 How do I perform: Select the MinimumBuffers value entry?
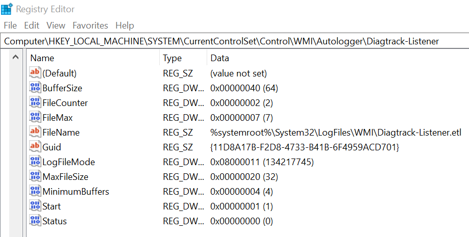tap(76, 192)
